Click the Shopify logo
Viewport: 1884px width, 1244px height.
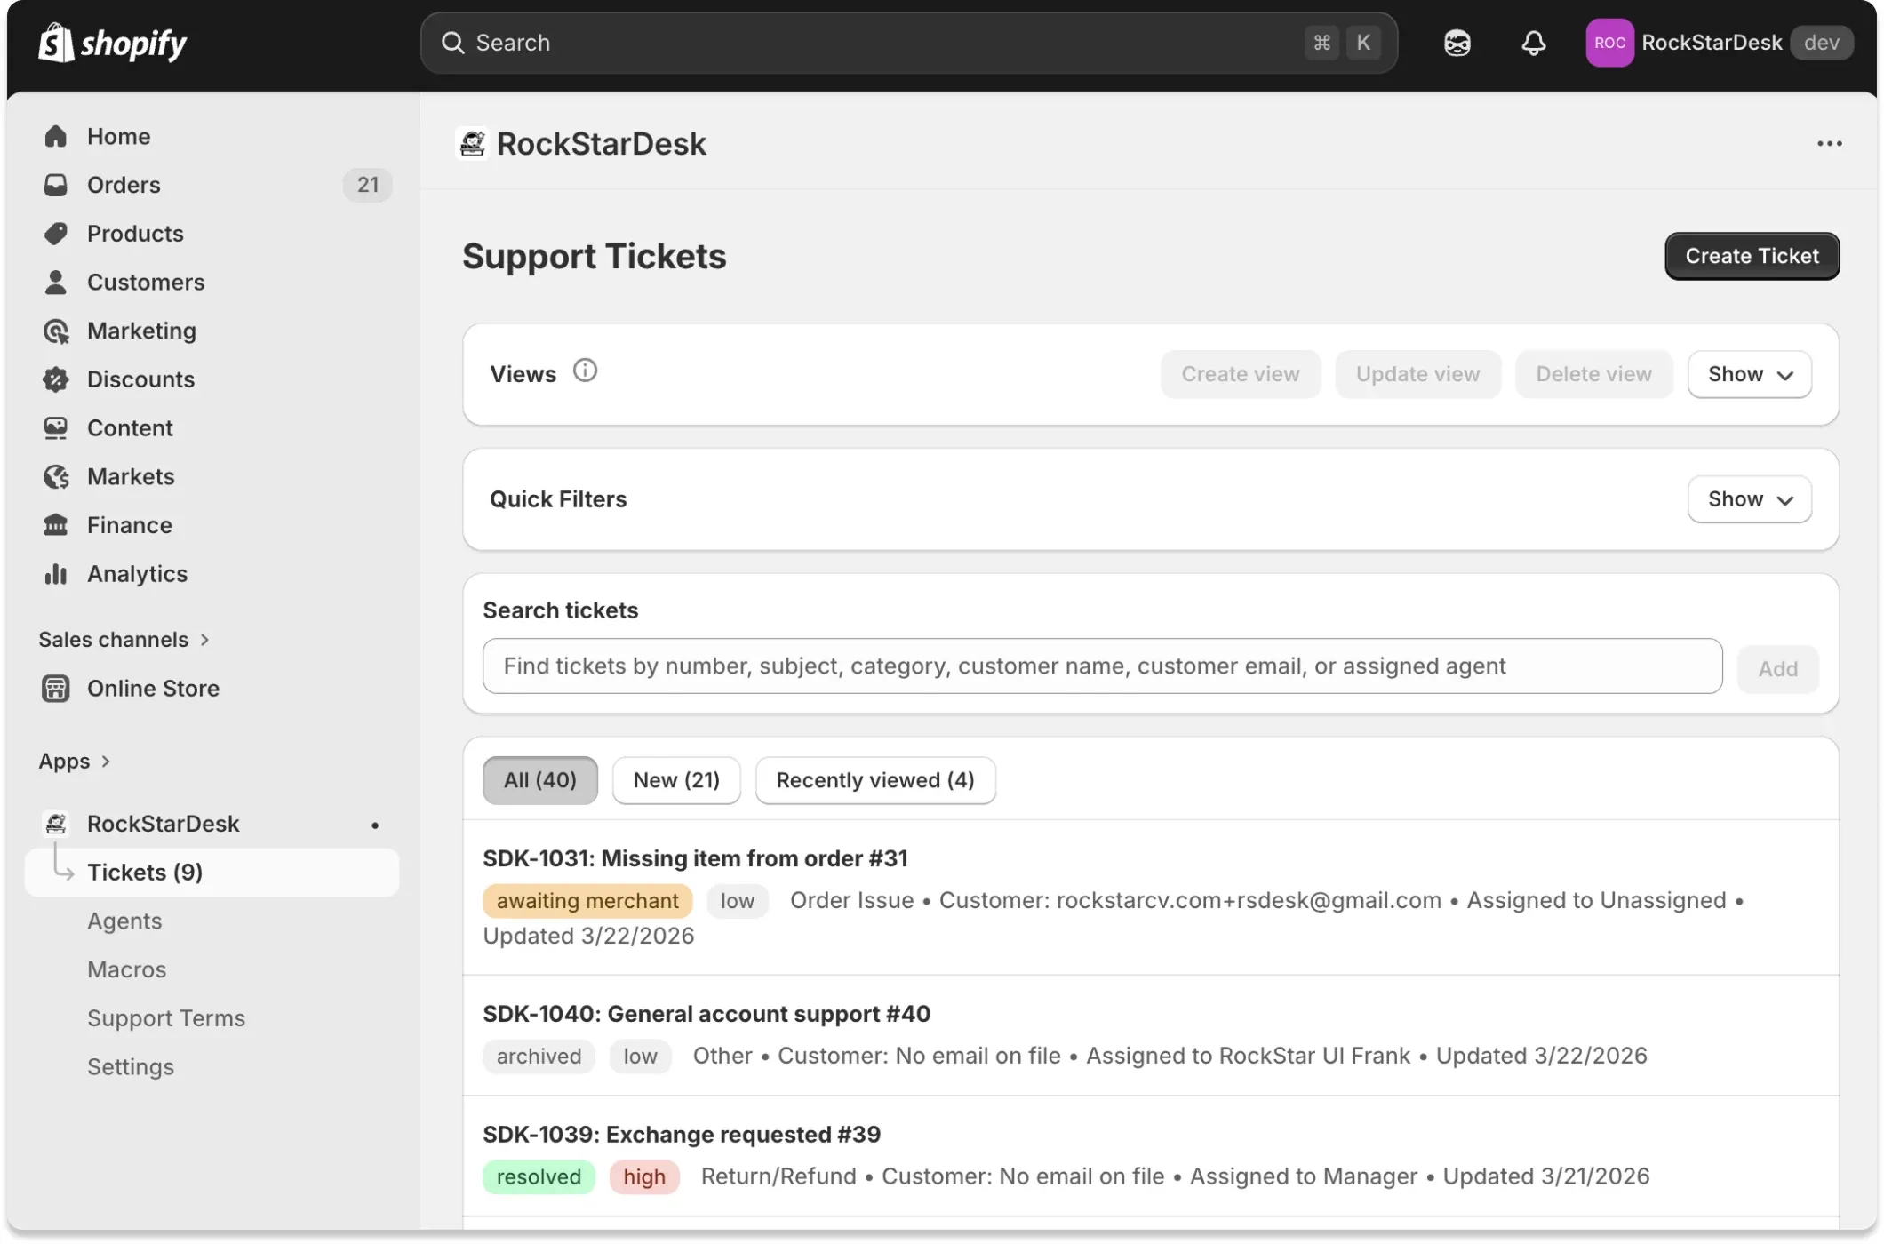[112, 43]
